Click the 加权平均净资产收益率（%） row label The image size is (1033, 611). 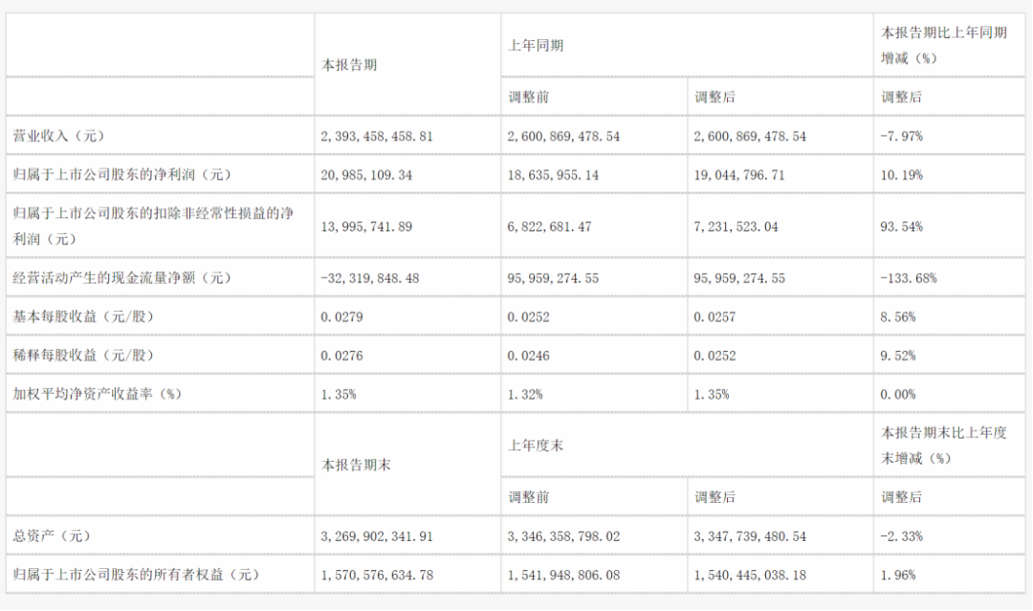click(x=98, y=394)
